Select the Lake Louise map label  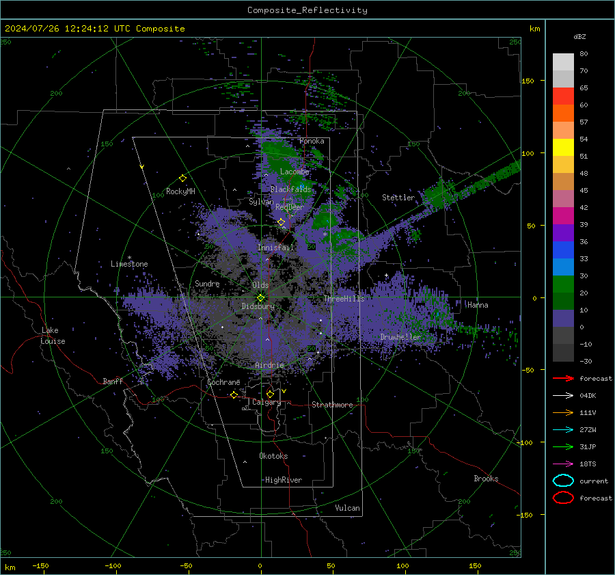(53, 336)
